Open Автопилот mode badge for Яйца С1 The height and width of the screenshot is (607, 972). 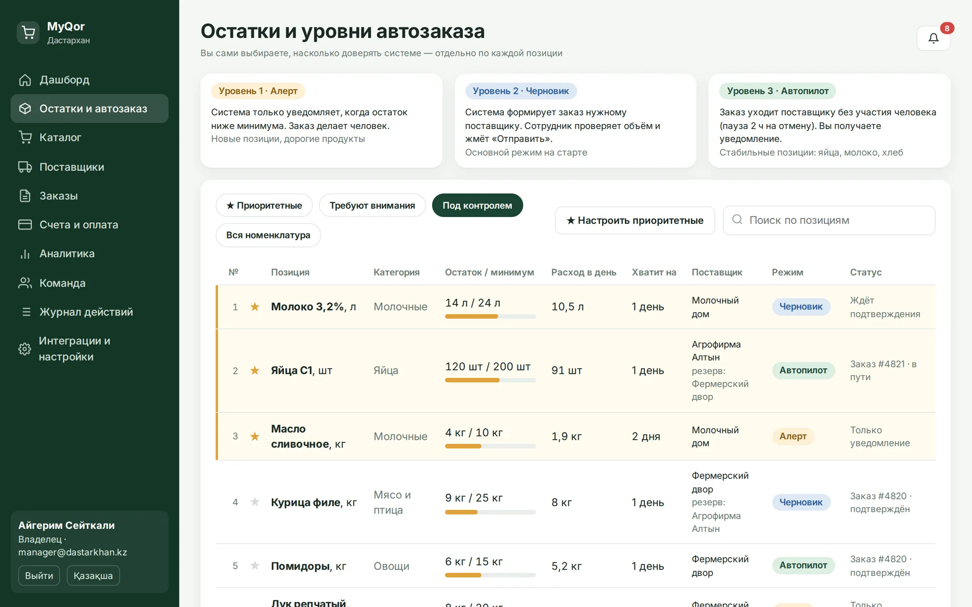click(x=803, y=370)
